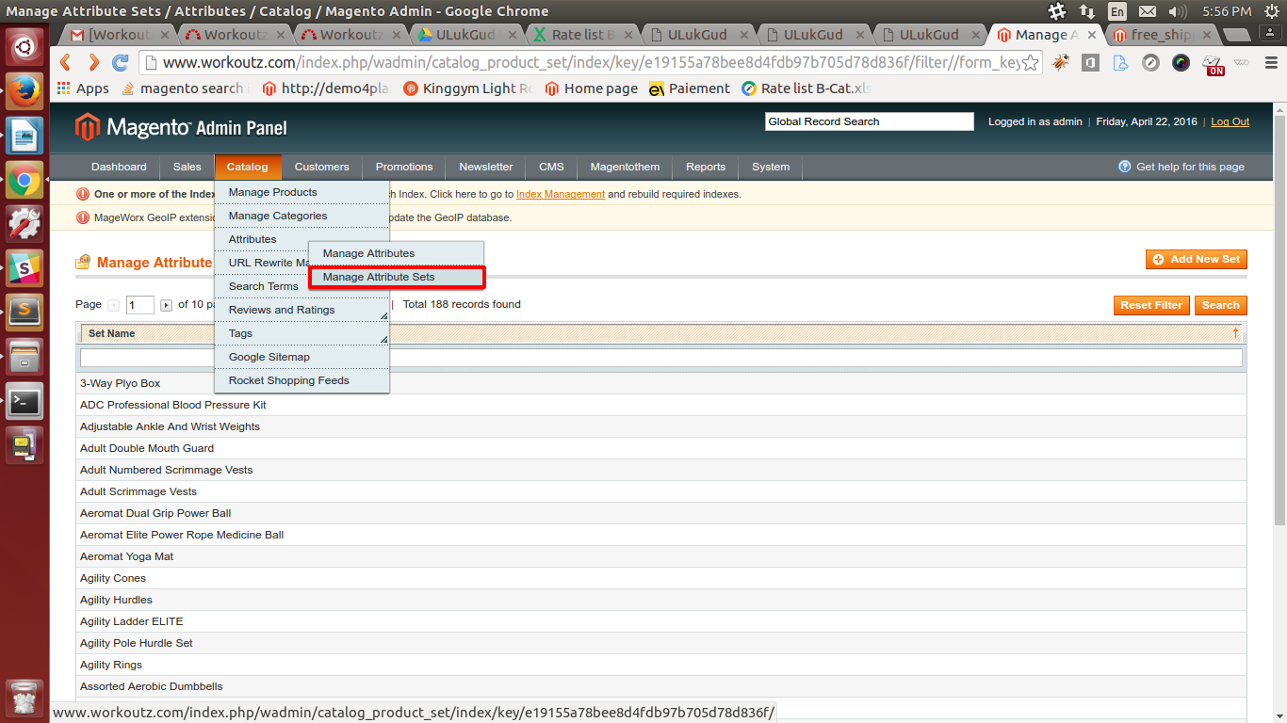Click the pencil circle extension icon
This screenshot has height=723, width=1287.
coord(1150,63)
